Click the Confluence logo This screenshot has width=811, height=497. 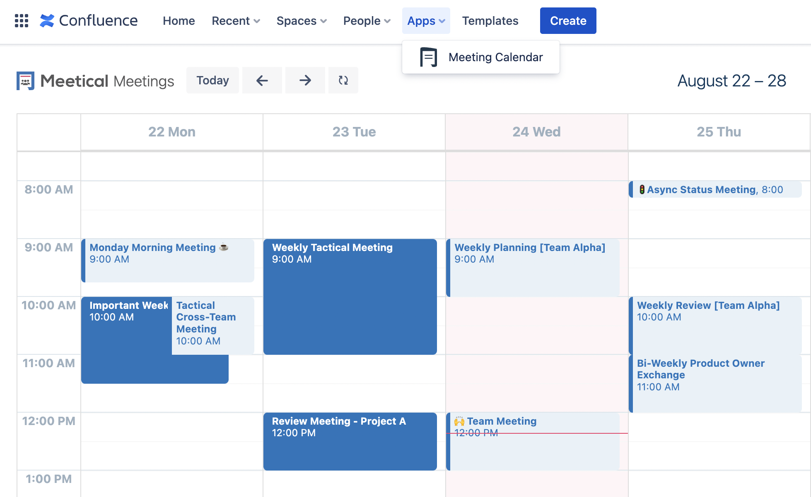pos(88,20)
